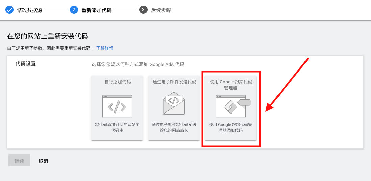The height and width of the screenshot is (181, 371).
Task: Click the 继续 button
Action: (19, 160)
